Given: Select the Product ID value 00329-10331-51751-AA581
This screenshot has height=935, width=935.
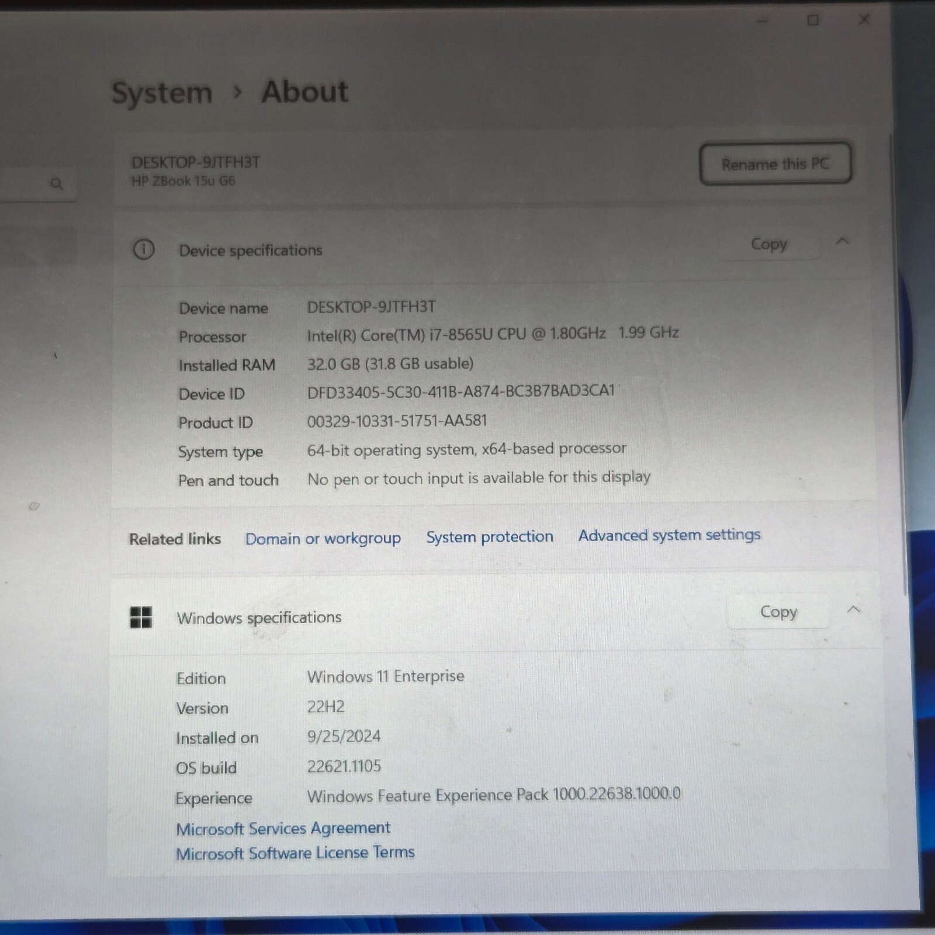Looking at the screenshot, I should point(397,420).
